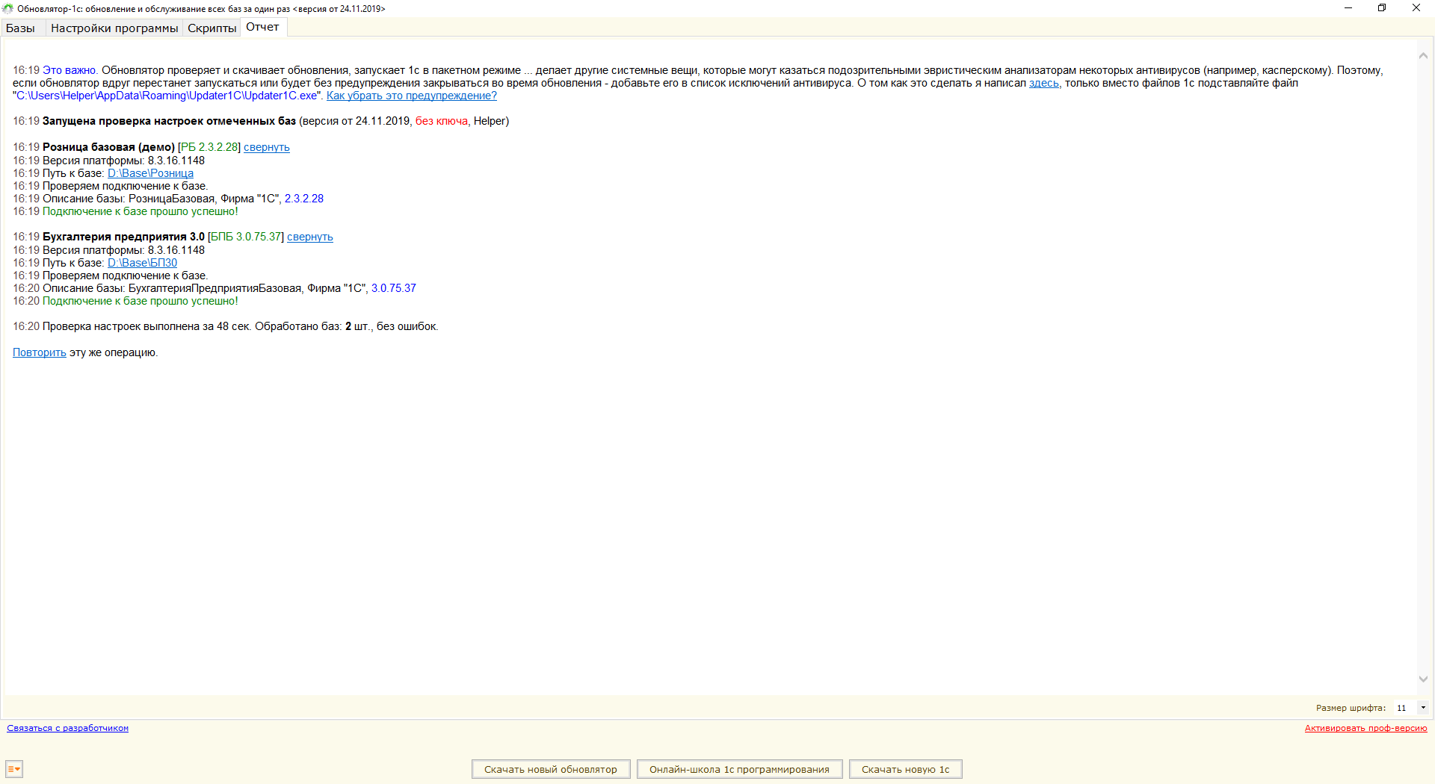This screenshot has width=1435, height=784.
Task: Click the Активировать проф-версию link
Action: 1365,728
